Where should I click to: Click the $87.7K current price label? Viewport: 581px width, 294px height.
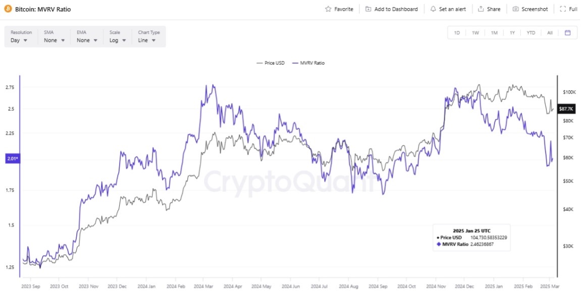coord(566,108)
